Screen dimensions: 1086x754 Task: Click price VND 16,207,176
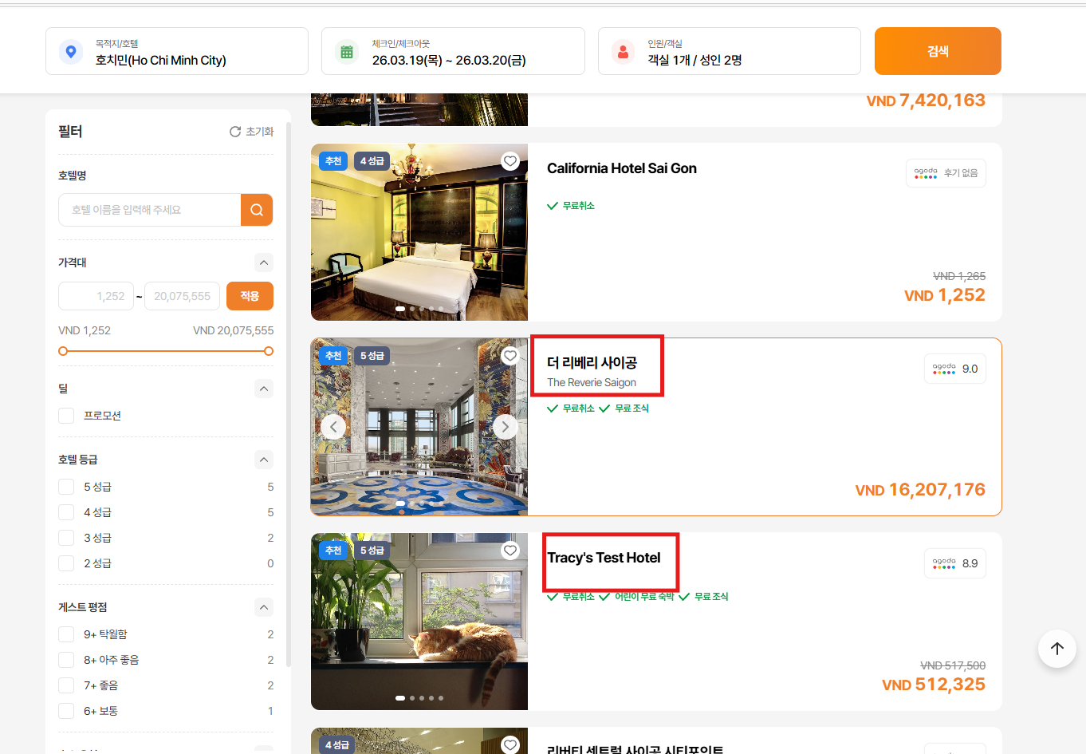920,490
